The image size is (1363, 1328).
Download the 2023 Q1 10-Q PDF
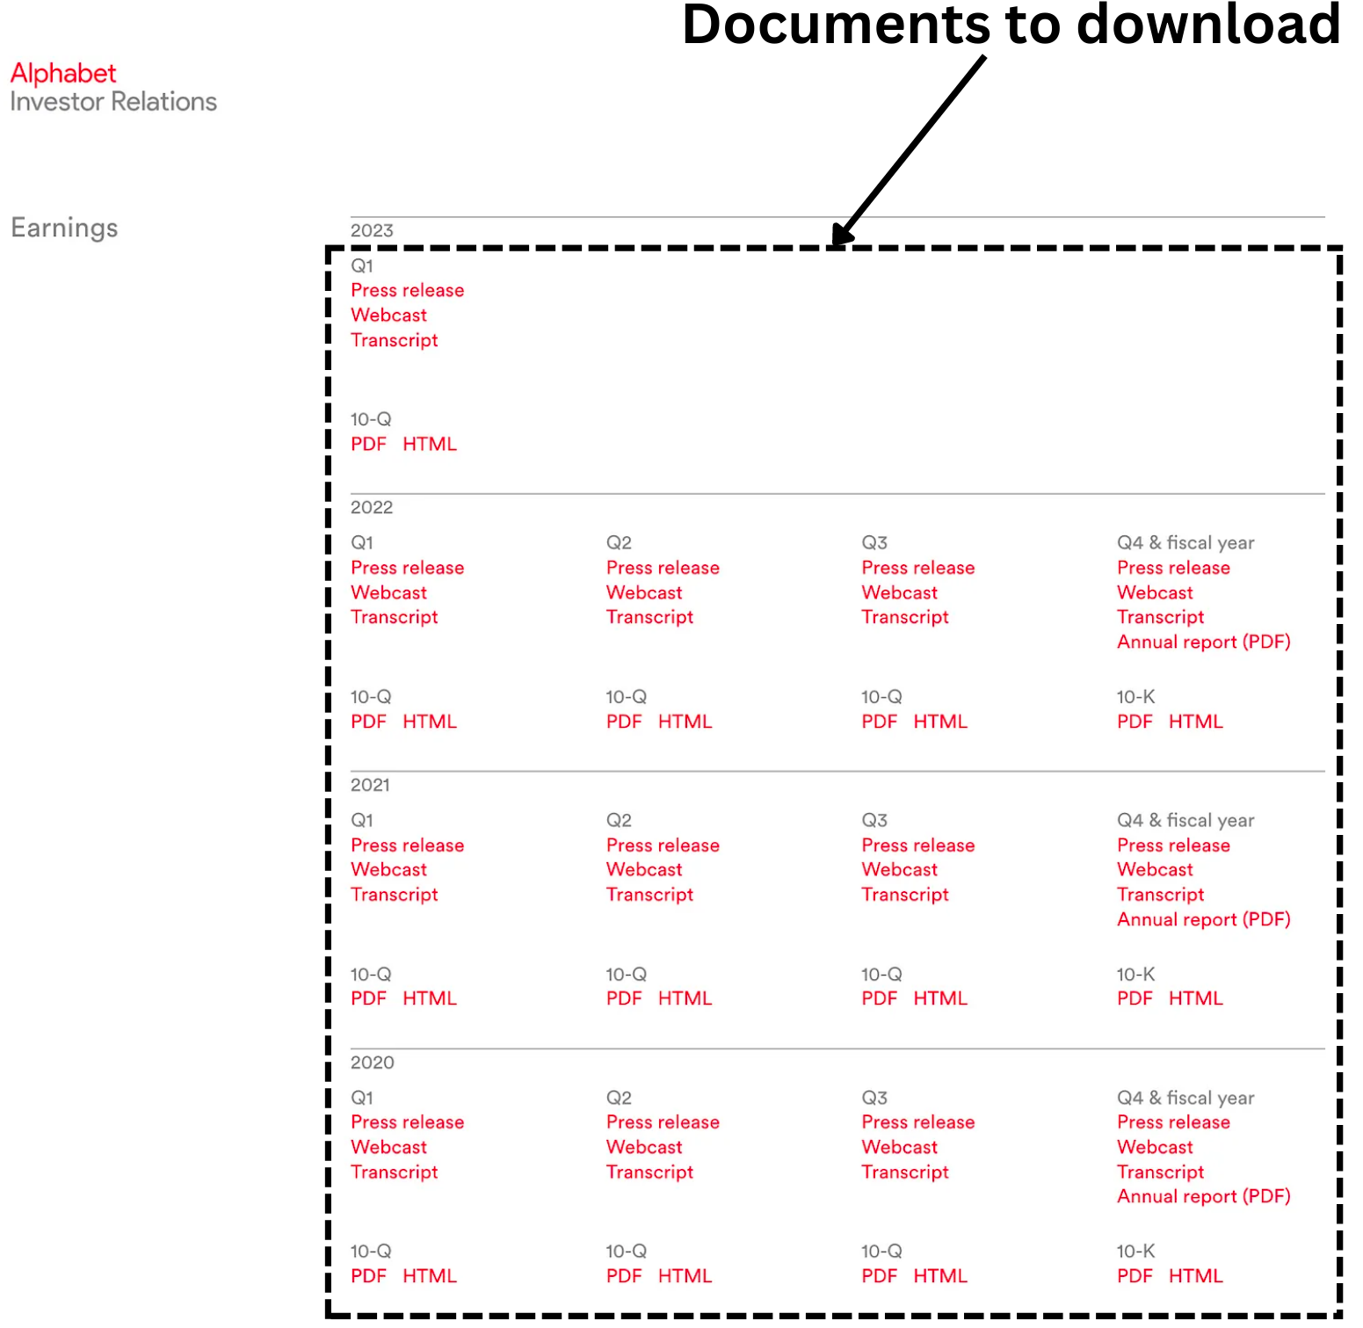click(368, 444)
